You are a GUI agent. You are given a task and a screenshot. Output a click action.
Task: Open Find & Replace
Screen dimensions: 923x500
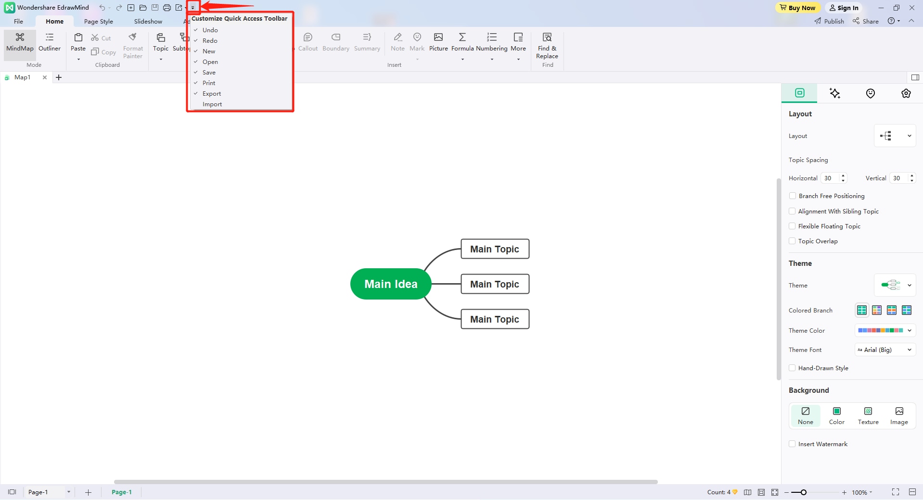tap(547, 46)
